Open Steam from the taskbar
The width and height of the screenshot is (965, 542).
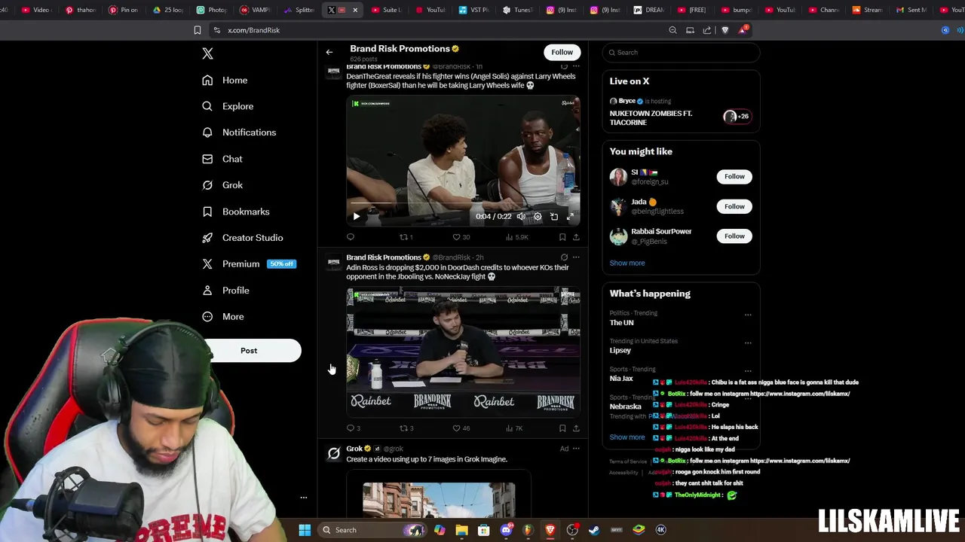pos(594,530)
